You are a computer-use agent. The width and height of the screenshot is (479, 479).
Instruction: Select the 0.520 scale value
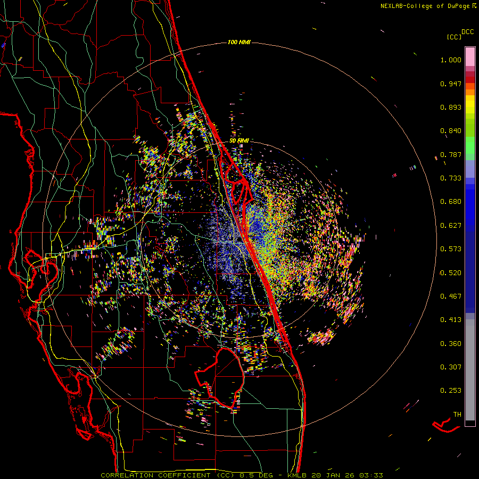tap(451, 273)
